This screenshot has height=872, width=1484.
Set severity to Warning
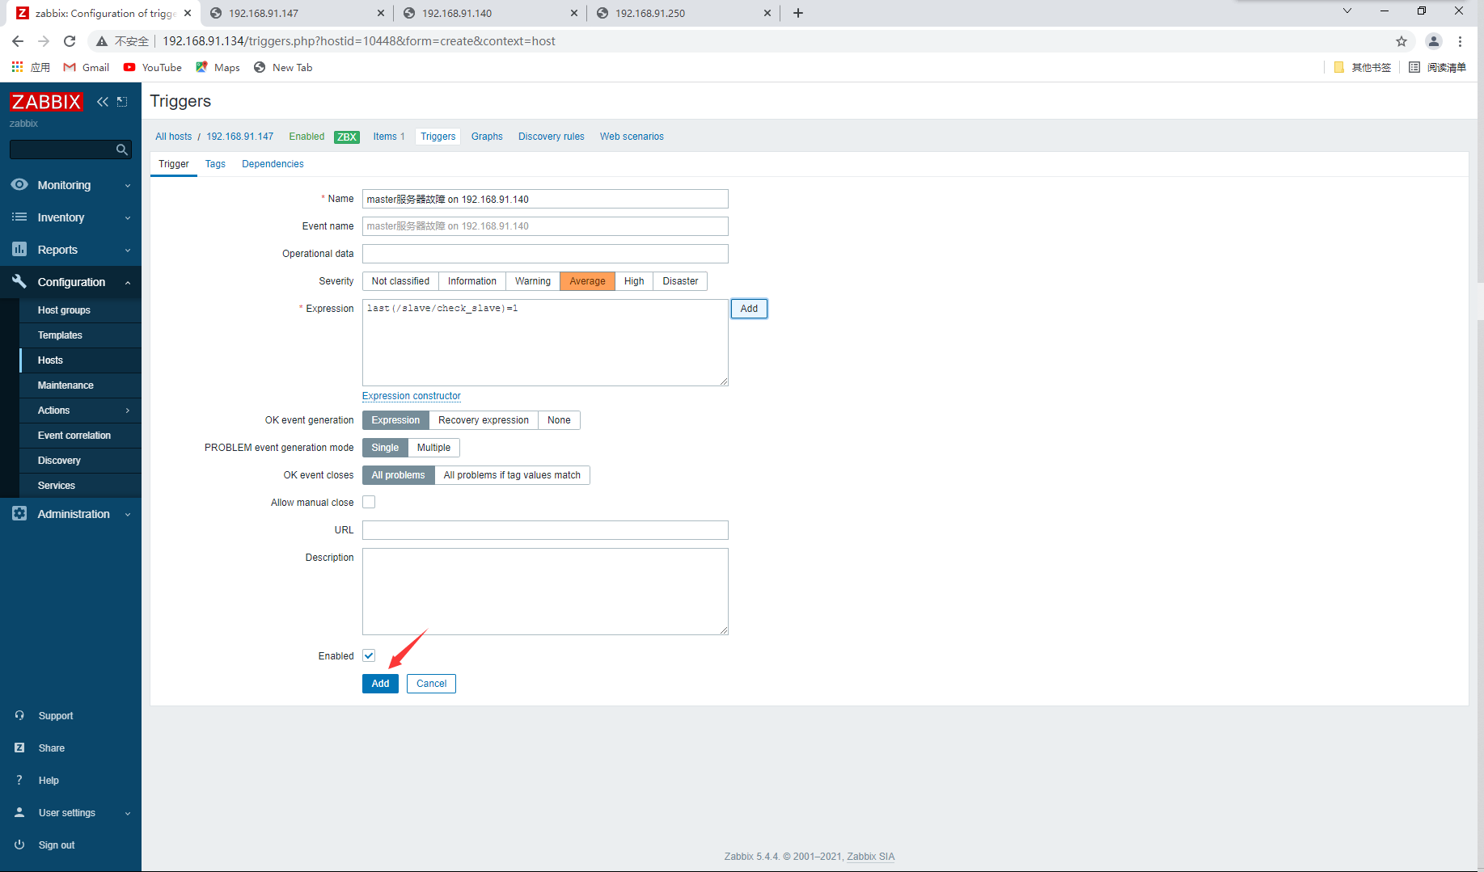pos(533,281)
